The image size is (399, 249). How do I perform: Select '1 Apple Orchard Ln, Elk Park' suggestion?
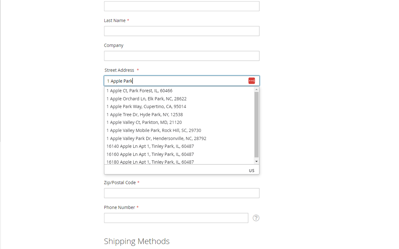coord(147,99)
